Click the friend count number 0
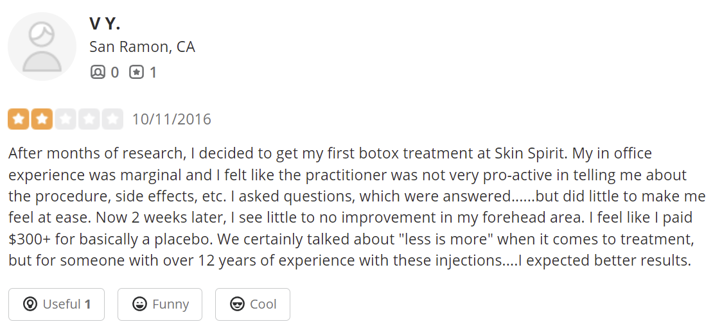 [115, 72]
